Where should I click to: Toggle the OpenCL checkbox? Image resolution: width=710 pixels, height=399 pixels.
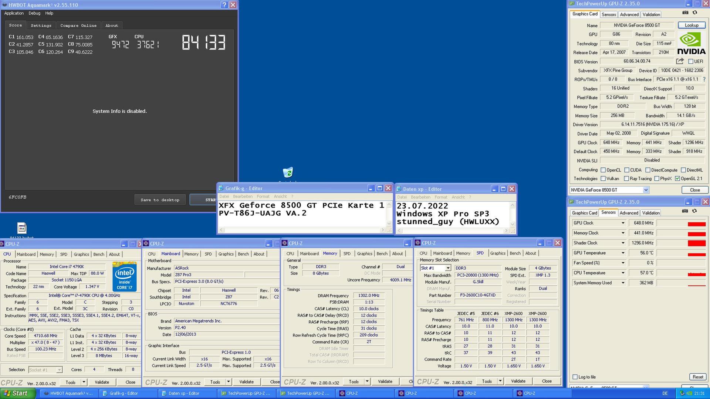[x=603, y=170]
